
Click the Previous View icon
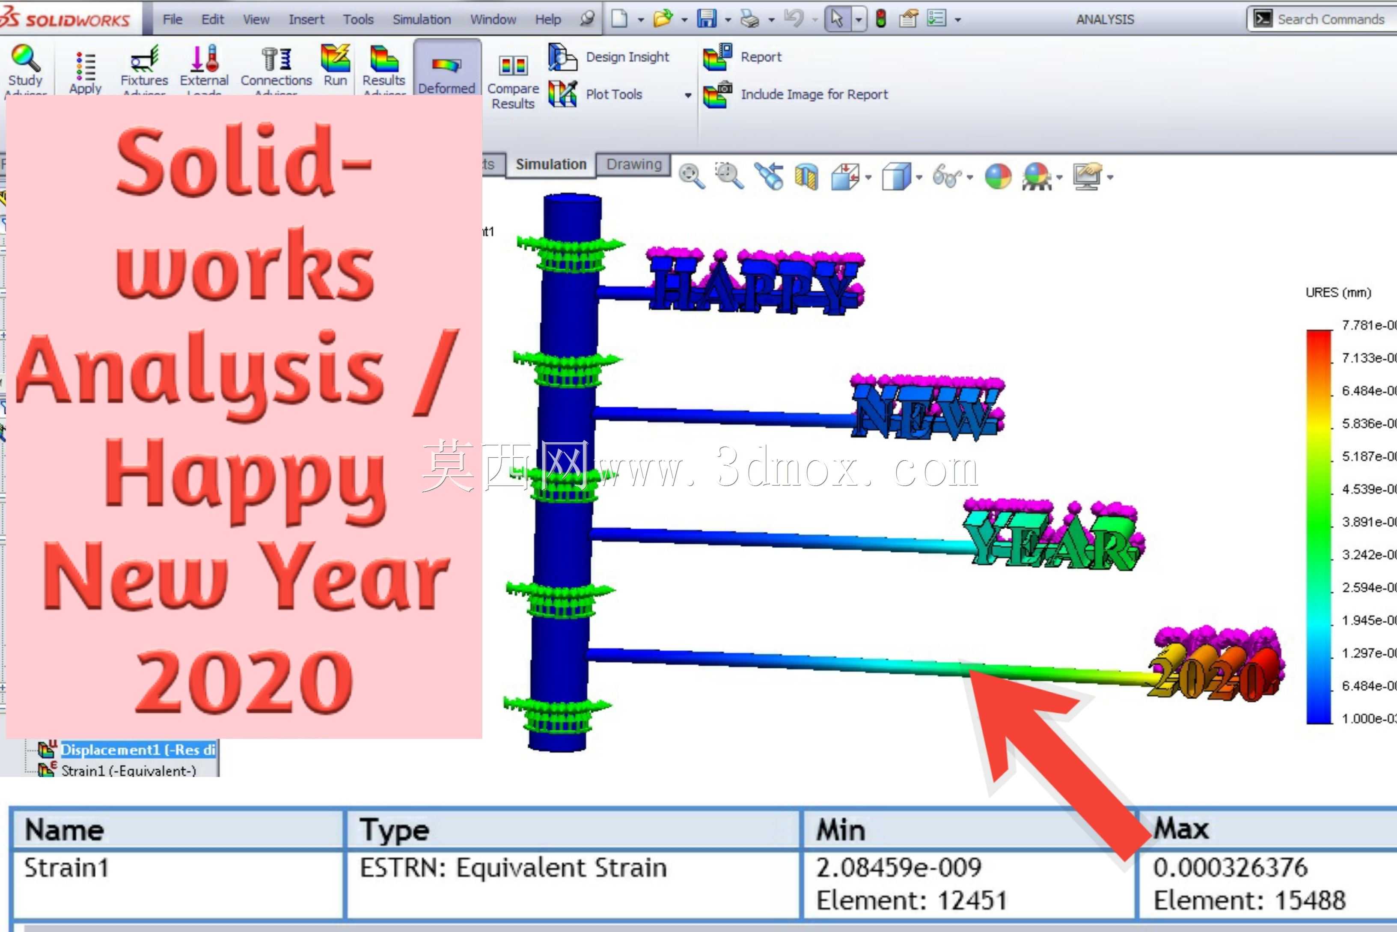(x=769, y=176)
